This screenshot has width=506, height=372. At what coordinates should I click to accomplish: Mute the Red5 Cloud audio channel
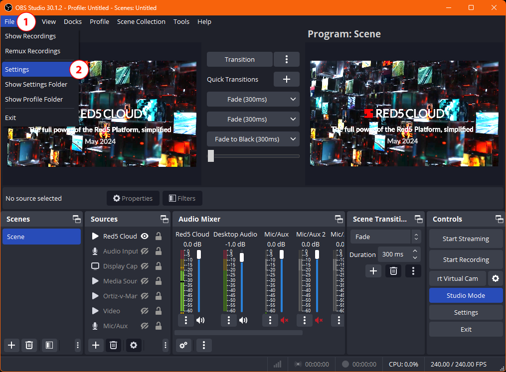[x=200, y=320]
